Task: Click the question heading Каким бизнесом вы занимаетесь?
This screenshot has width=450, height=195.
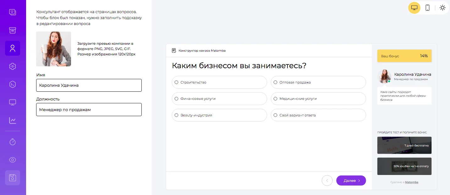Action: pos(239,66)
